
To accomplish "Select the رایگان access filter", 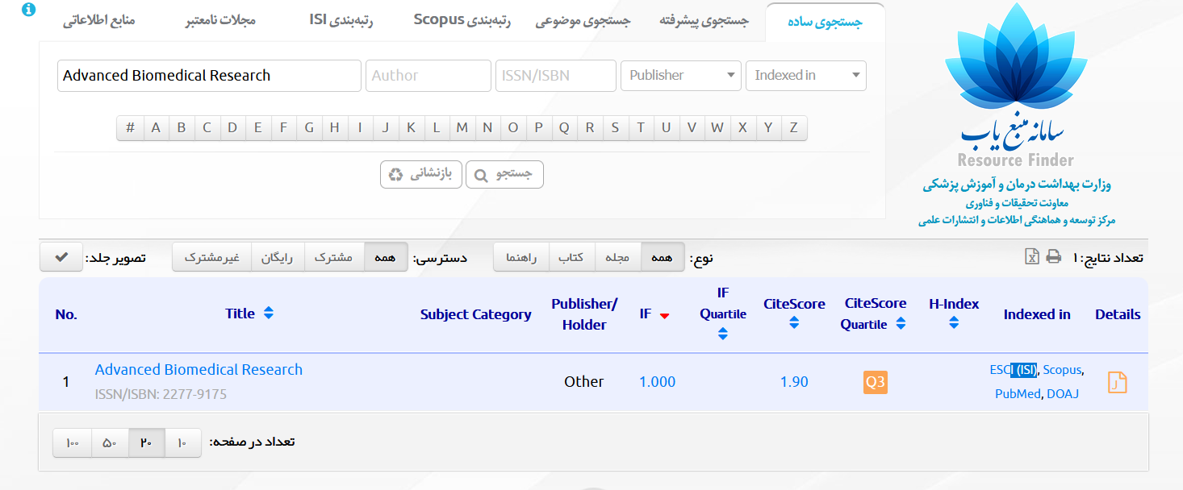I will point(278,257).
